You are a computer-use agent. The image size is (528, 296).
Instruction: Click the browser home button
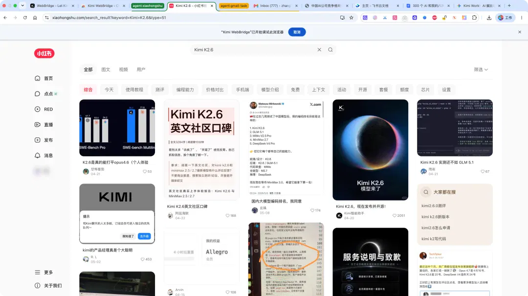[x=35, y=18]
